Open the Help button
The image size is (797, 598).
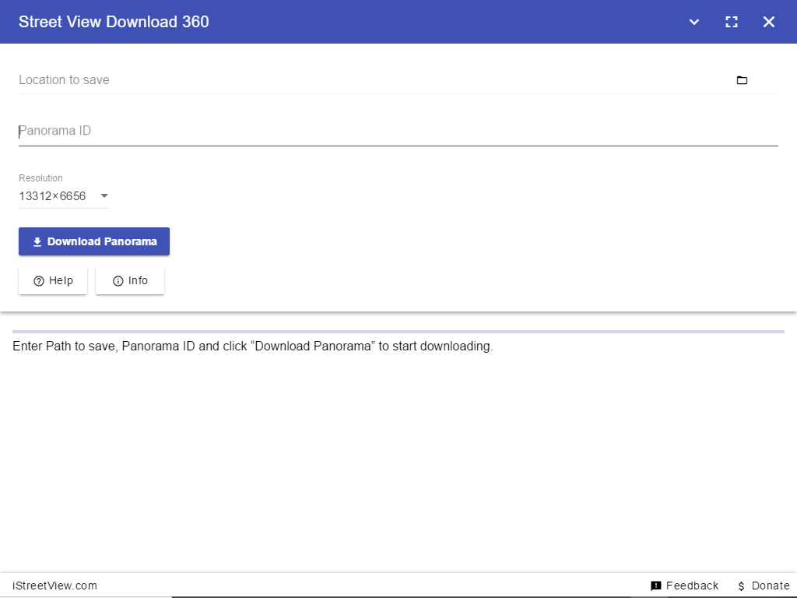(53, 280)
